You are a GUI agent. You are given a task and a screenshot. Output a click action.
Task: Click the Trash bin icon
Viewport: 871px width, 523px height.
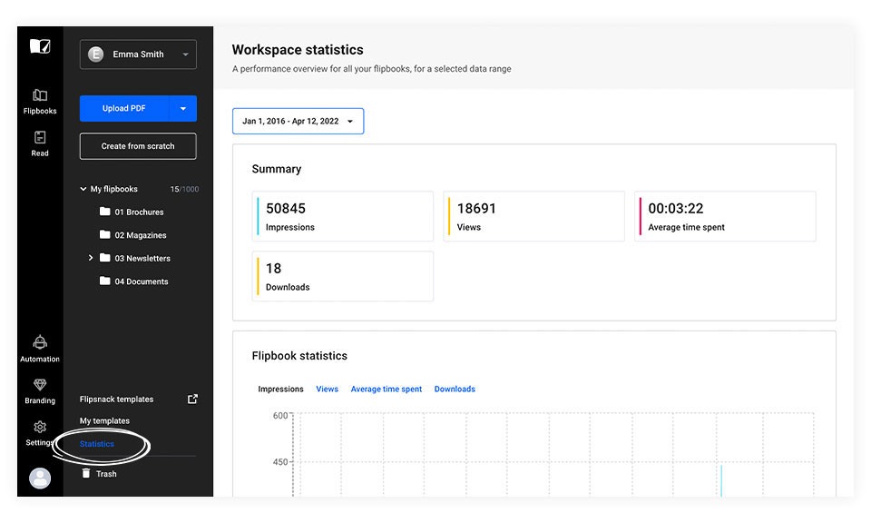pyautogui.click(x=86, y=473)
